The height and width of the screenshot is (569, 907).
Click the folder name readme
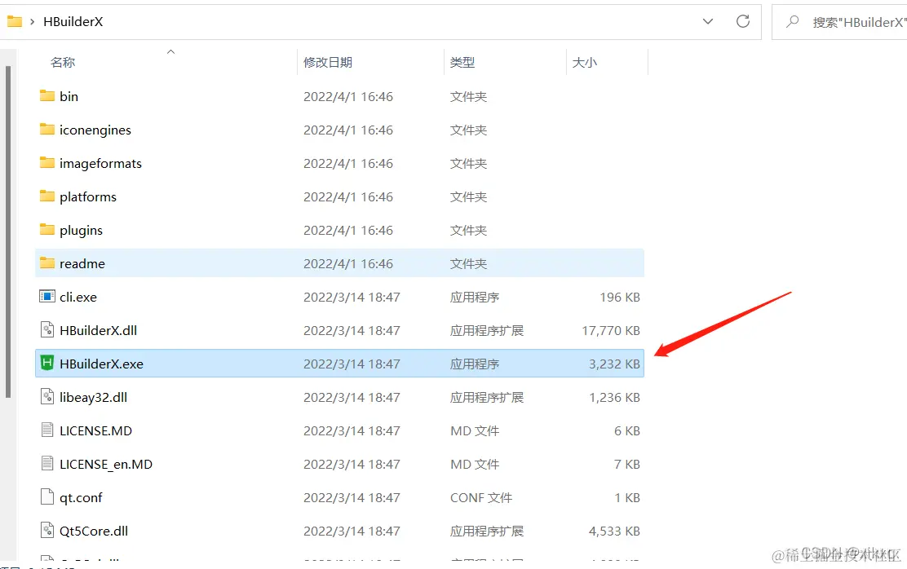[x=82, y=263]
